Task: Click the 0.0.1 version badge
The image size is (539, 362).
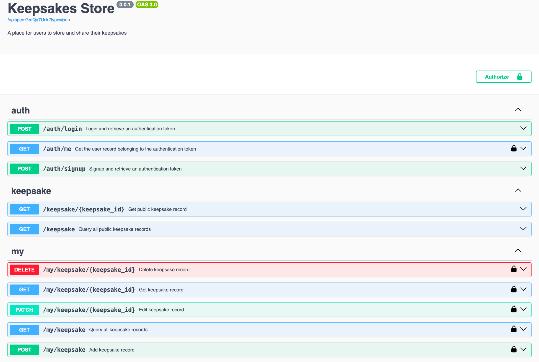Action: [125, 4]
